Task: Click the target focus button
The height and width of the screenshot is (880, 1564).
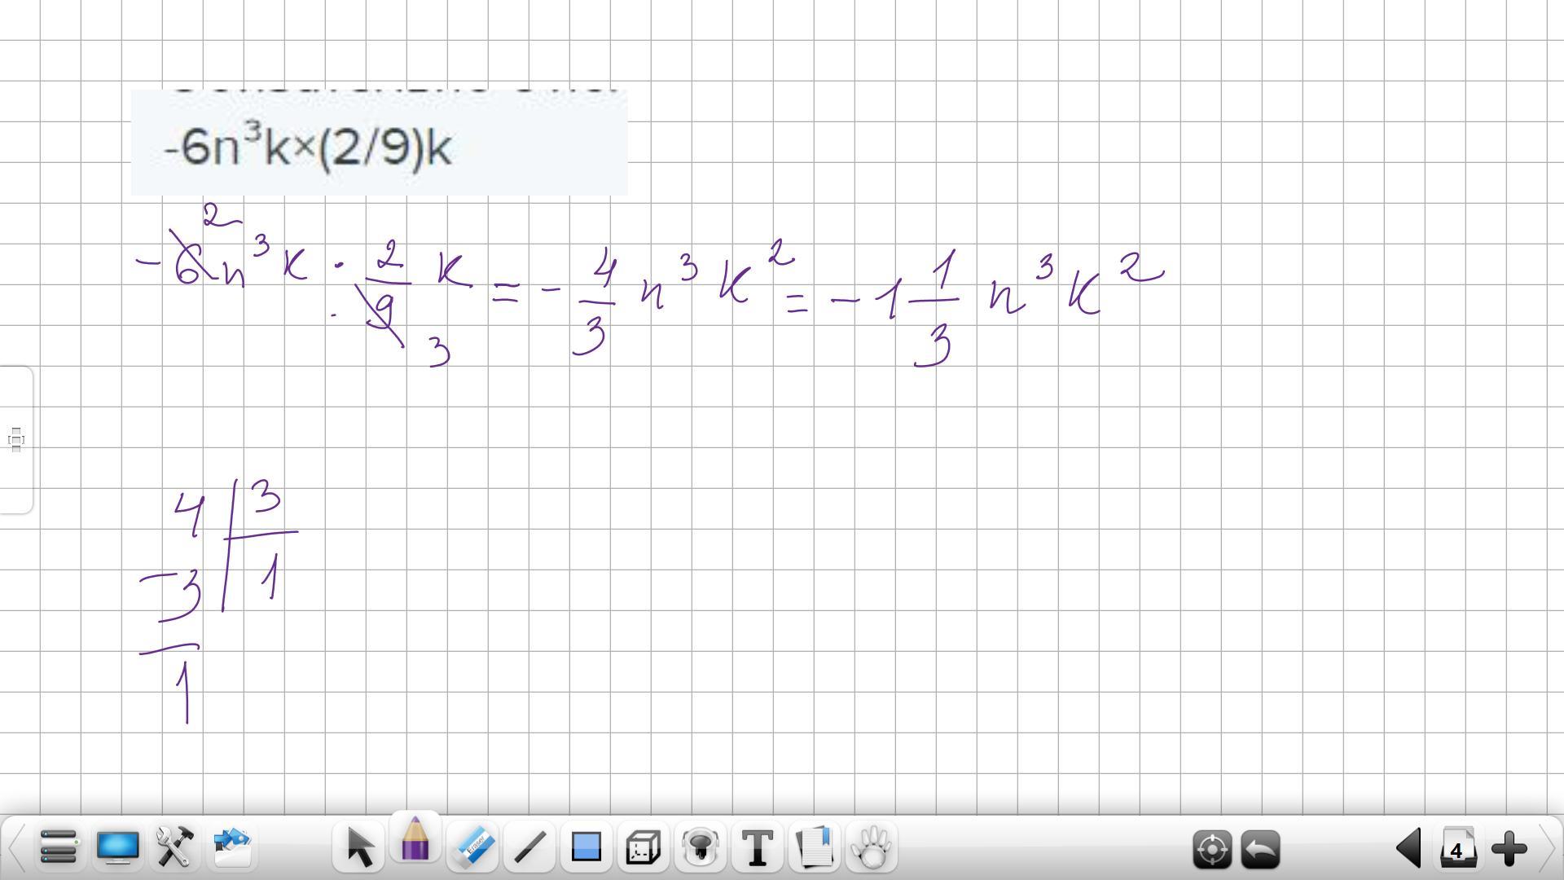Action: tap(1212, 850)
